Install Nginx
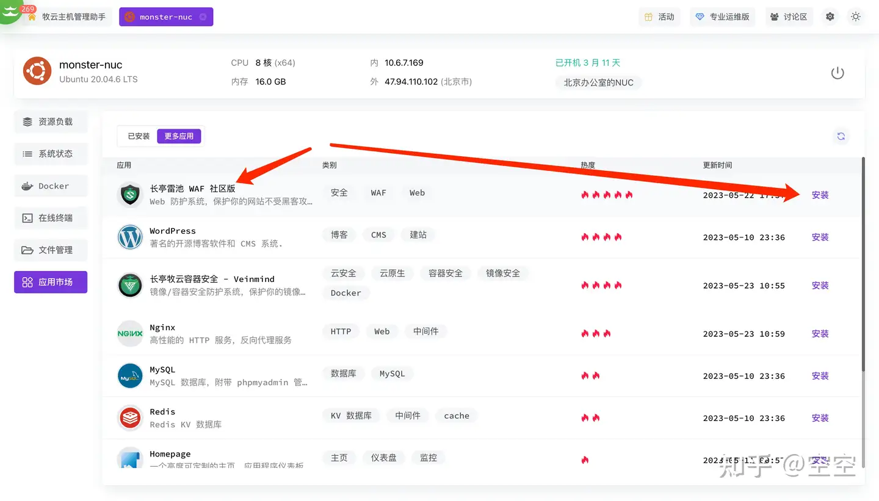The width and height of the screenshot is (879, 501). click(820, 334)
